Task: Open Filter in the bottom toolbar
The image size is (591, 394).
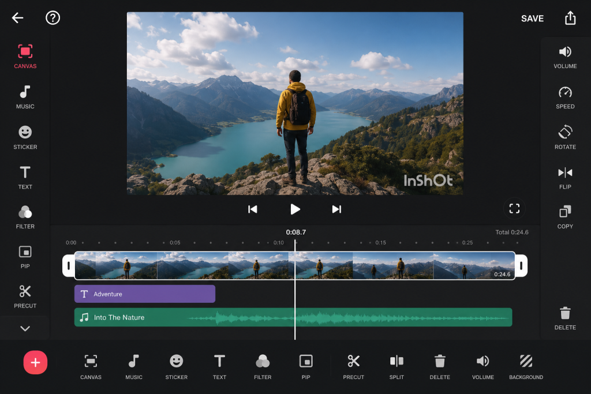Action: pyautogui.click(x=263, y=367)
